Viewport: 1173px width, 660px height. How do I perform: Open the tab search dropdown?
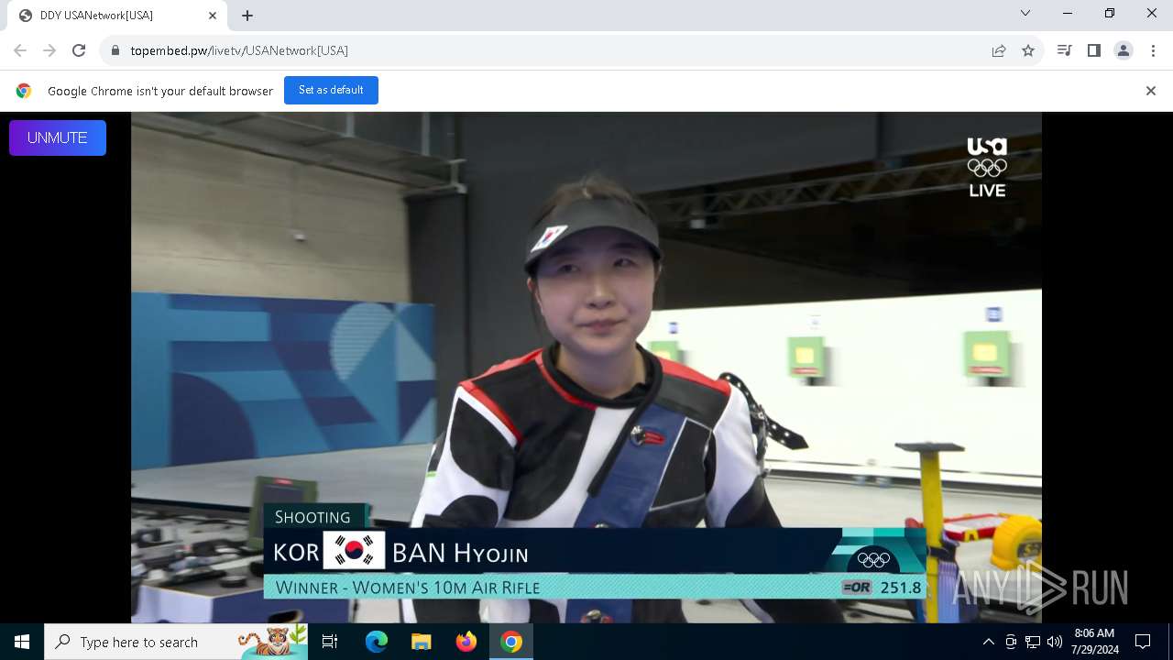pyautogui.click(x=1025, y=13)
